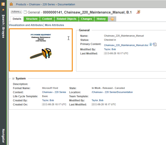
Task: Select More Attributes view
Action: [x=54, y=25]
